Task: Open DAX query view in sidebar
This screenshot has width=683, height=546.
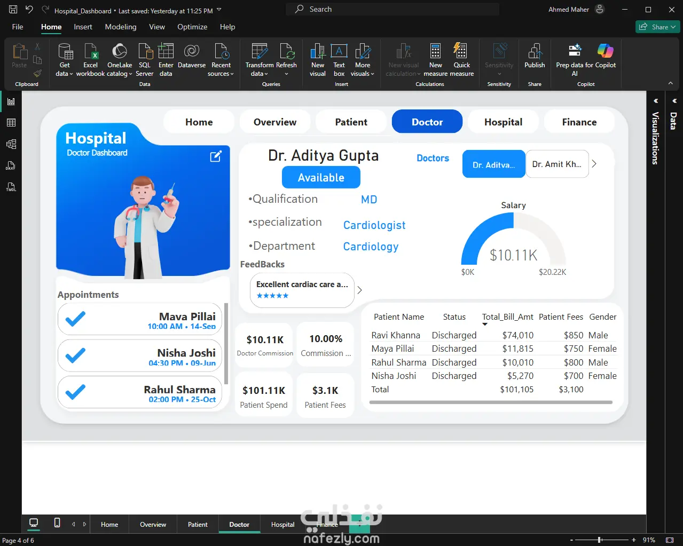Action: [x=11, y=165]
